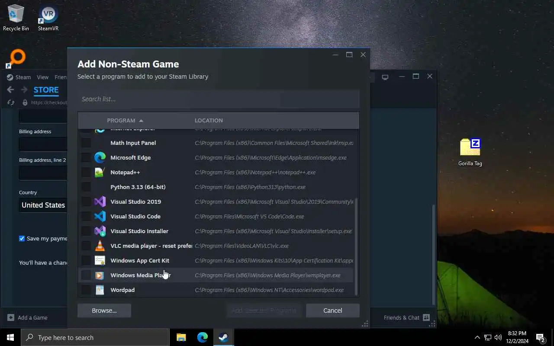This screenshot has width=554, height=346.
Task: Click the program list vertical scrollbar
Action: [x=356, y=247]
